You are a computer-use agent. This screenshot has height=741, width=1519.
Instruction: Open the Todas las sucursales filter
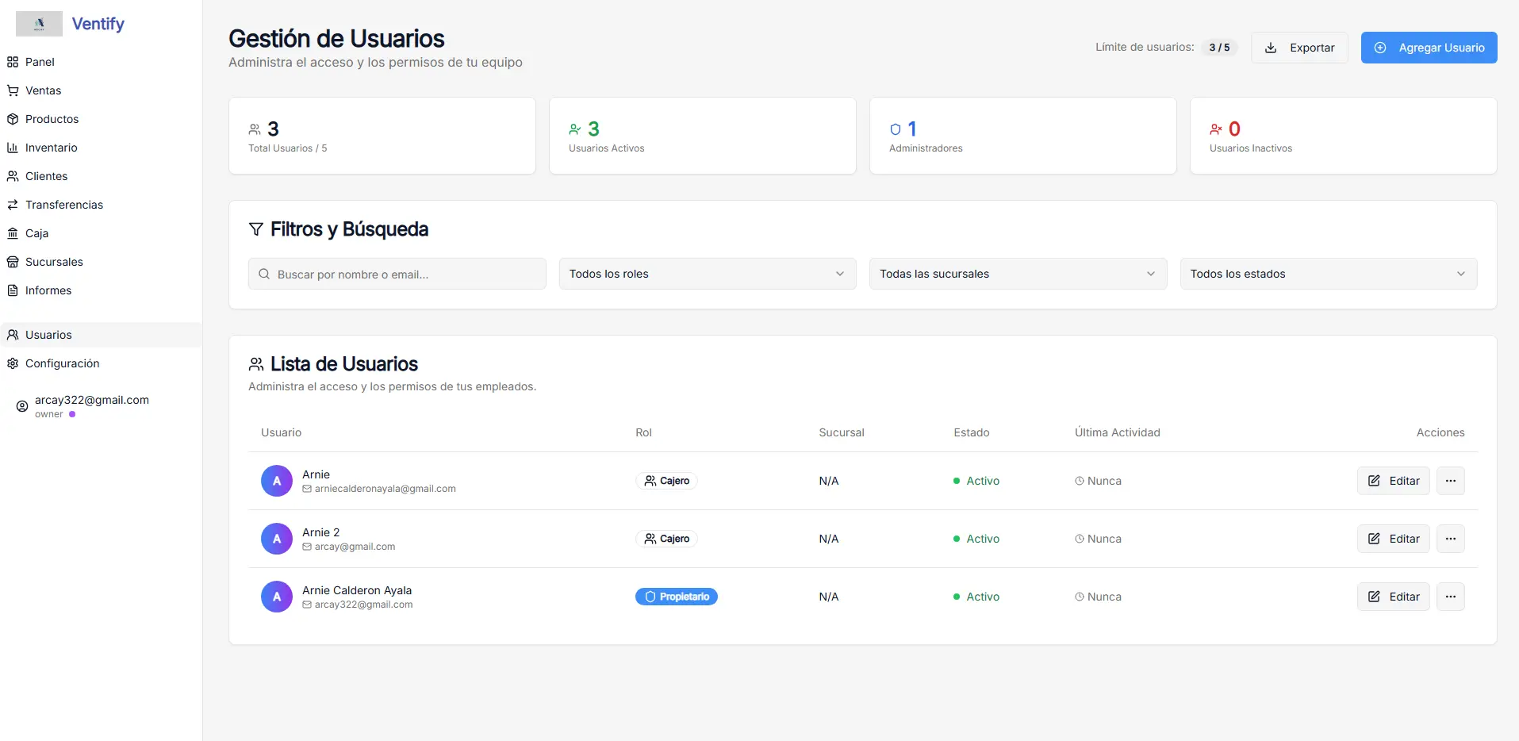[1017, 274]
